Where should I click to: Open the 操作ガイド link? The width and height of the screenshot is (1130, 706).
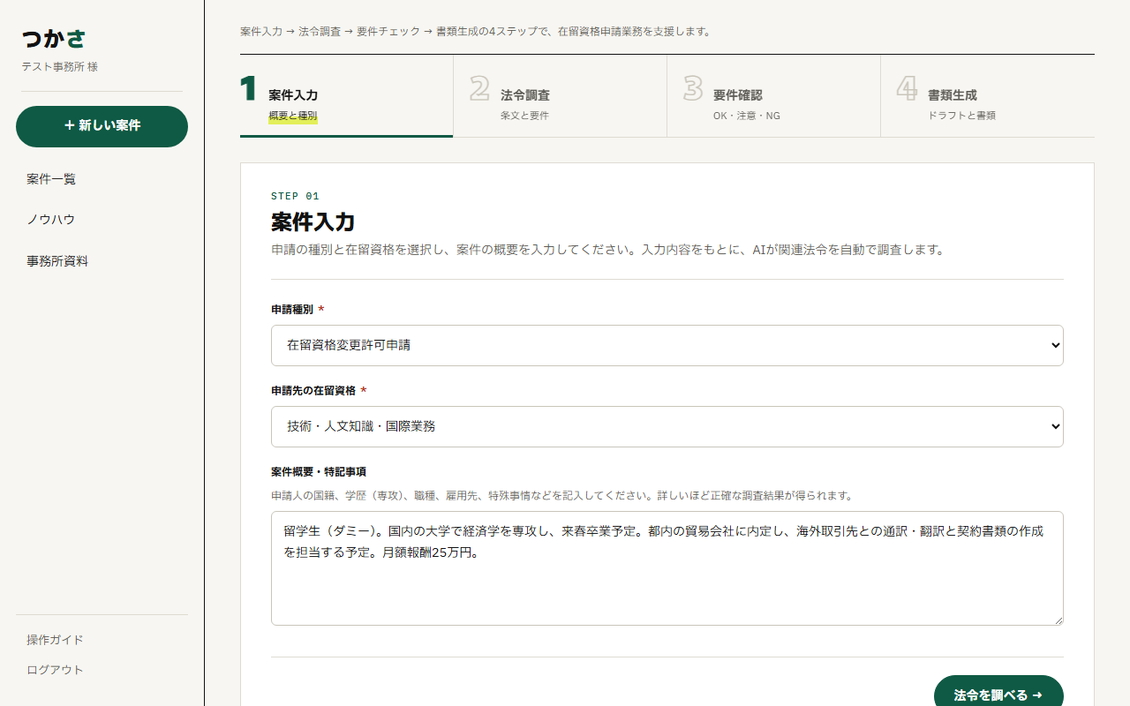pyautogui.click(x=55, y=640)
